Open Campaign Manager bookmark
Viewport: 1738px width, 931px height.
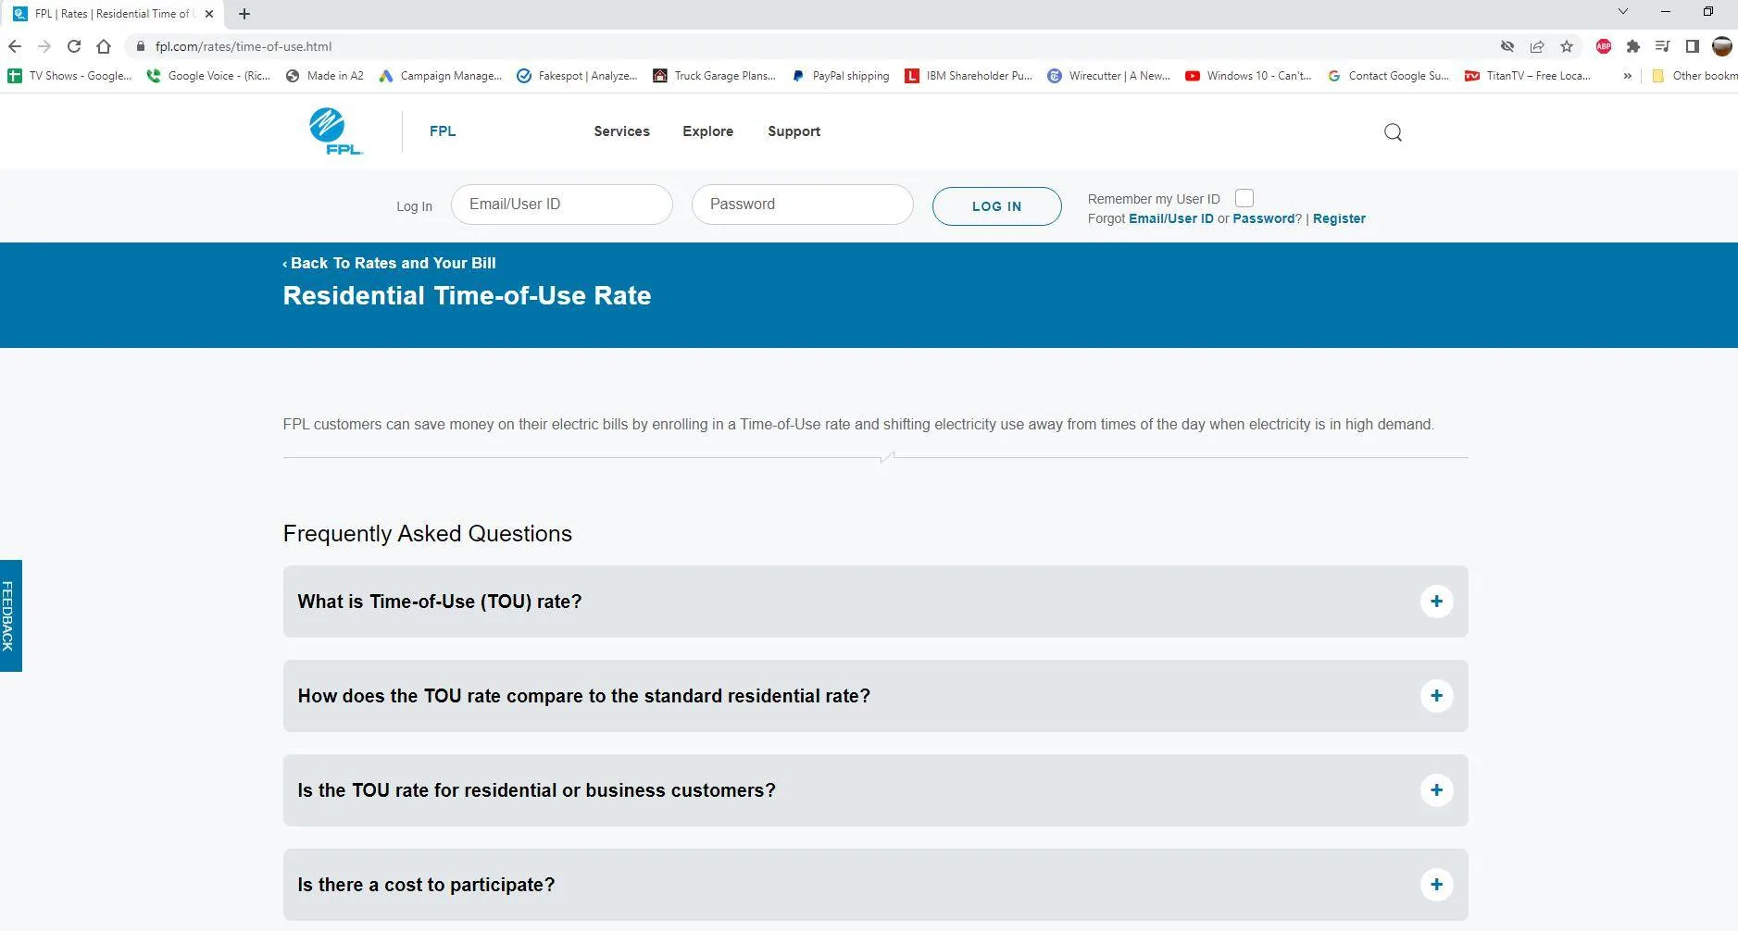point(441,76)
